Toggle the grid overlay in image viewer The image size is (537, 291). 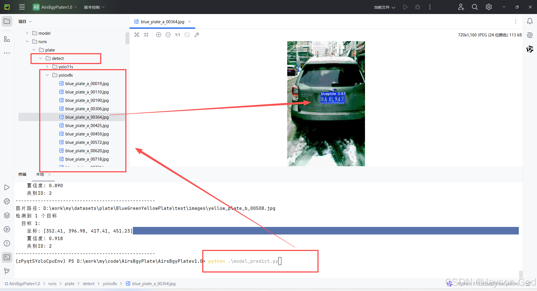[146, 35]
